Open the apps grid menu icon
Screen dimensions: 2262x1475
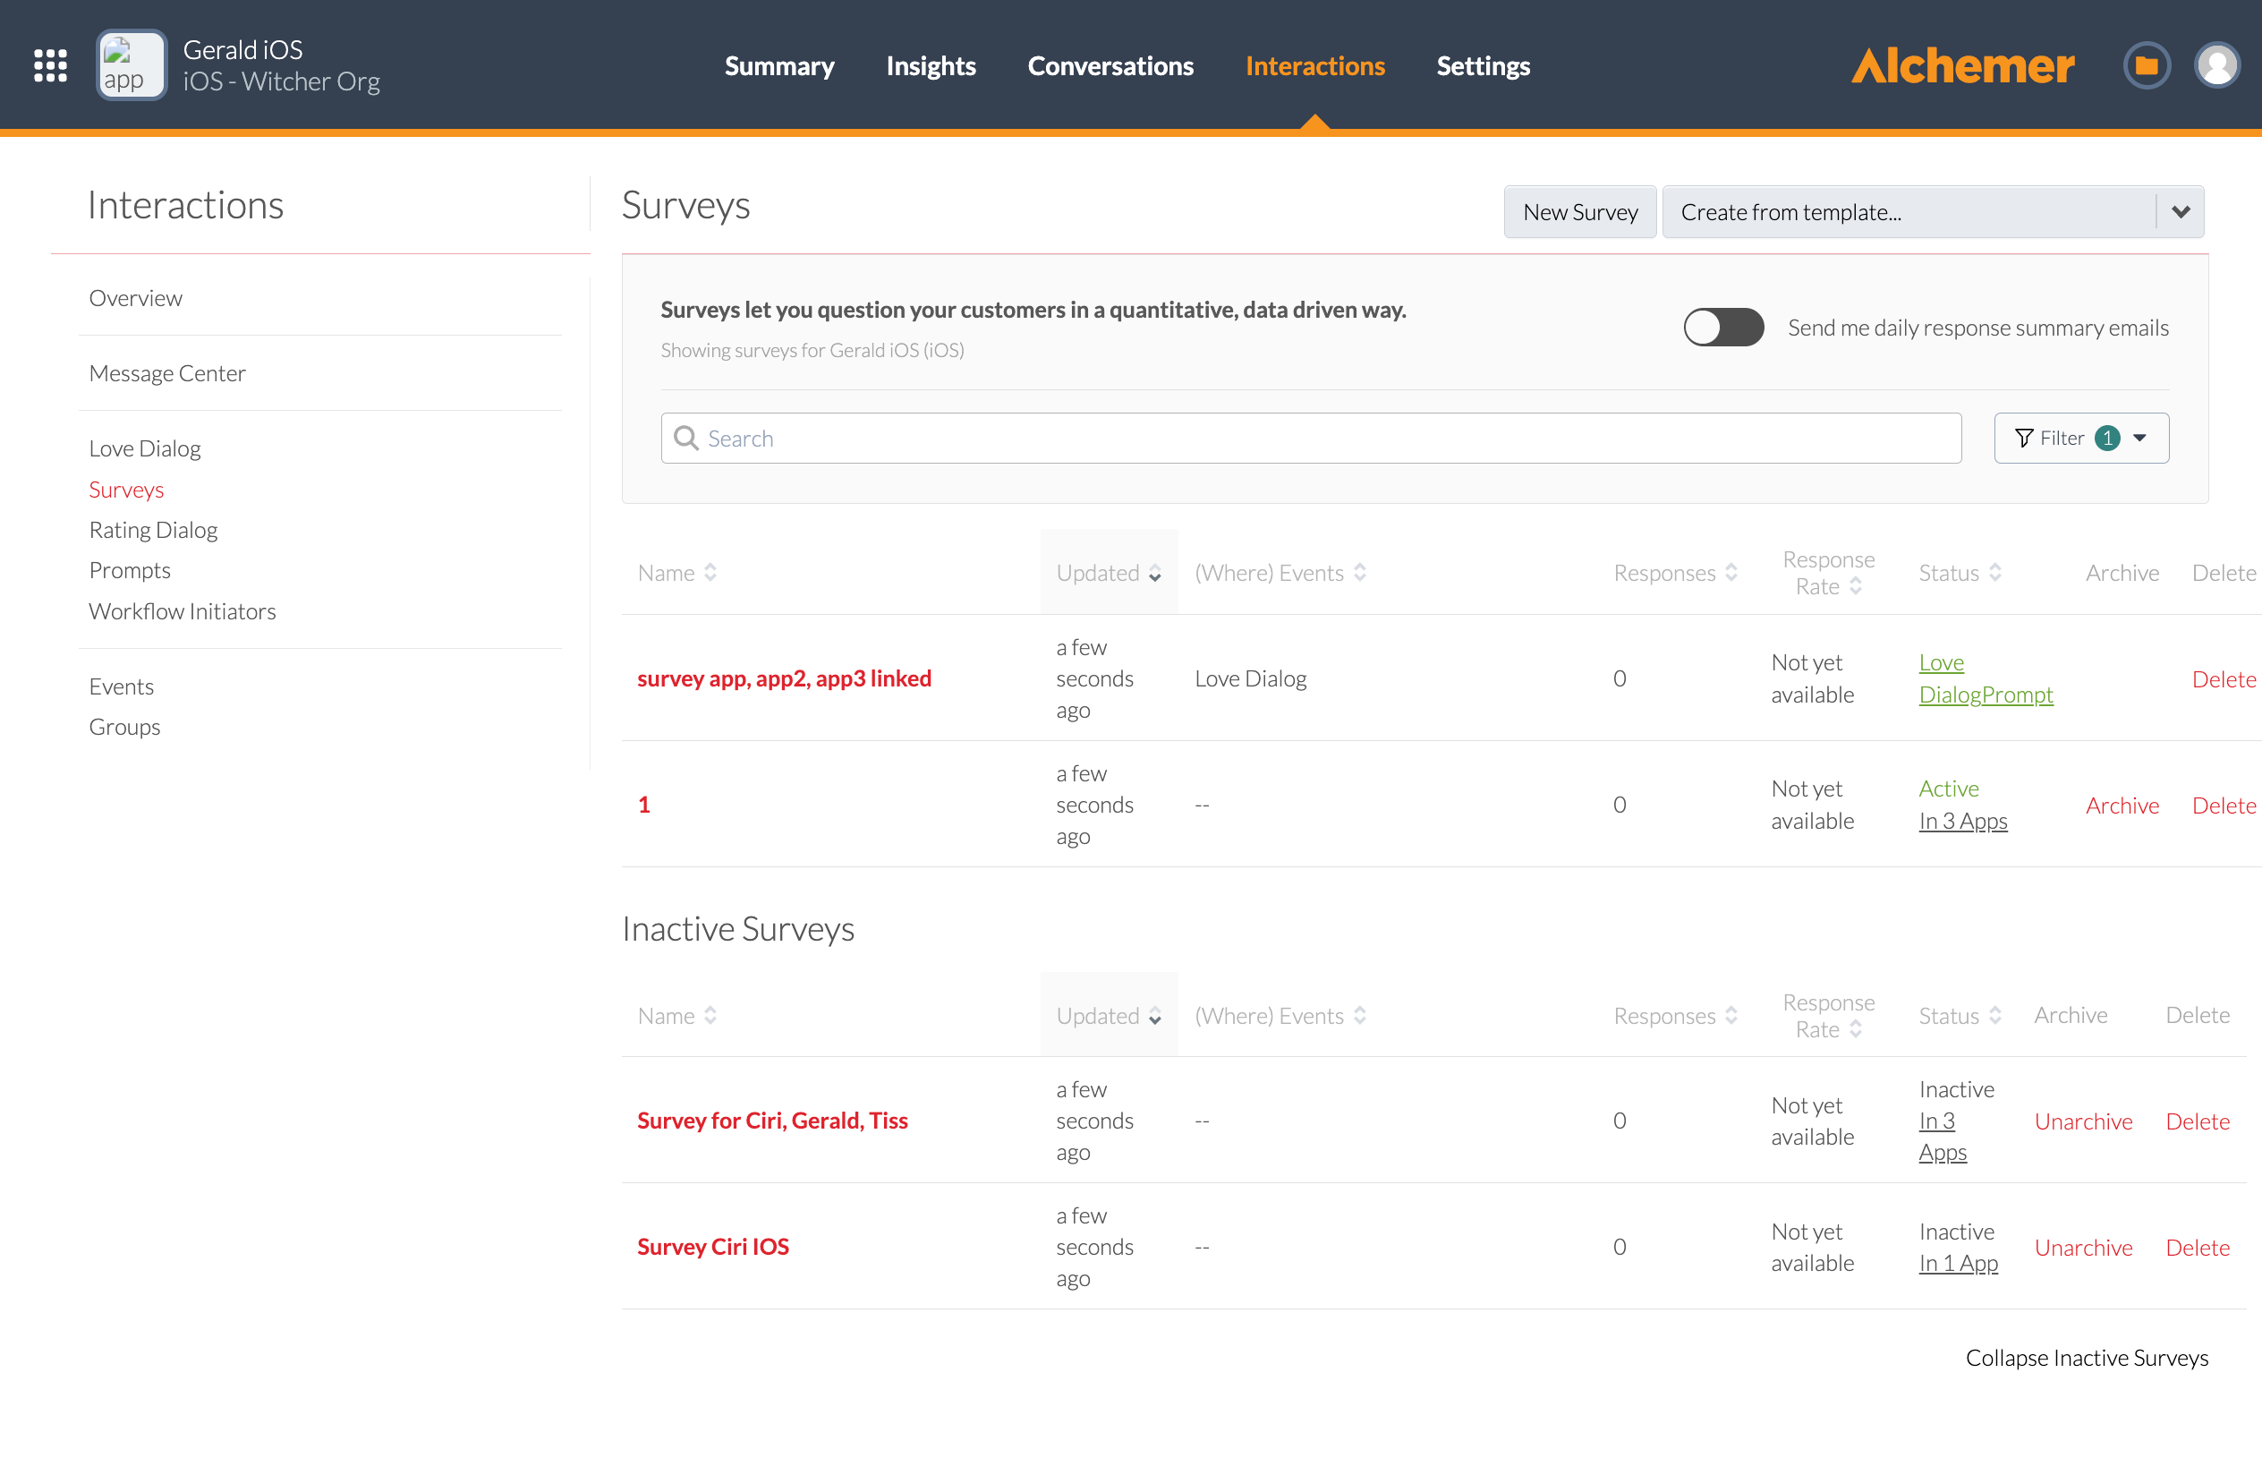click(50, 65)
